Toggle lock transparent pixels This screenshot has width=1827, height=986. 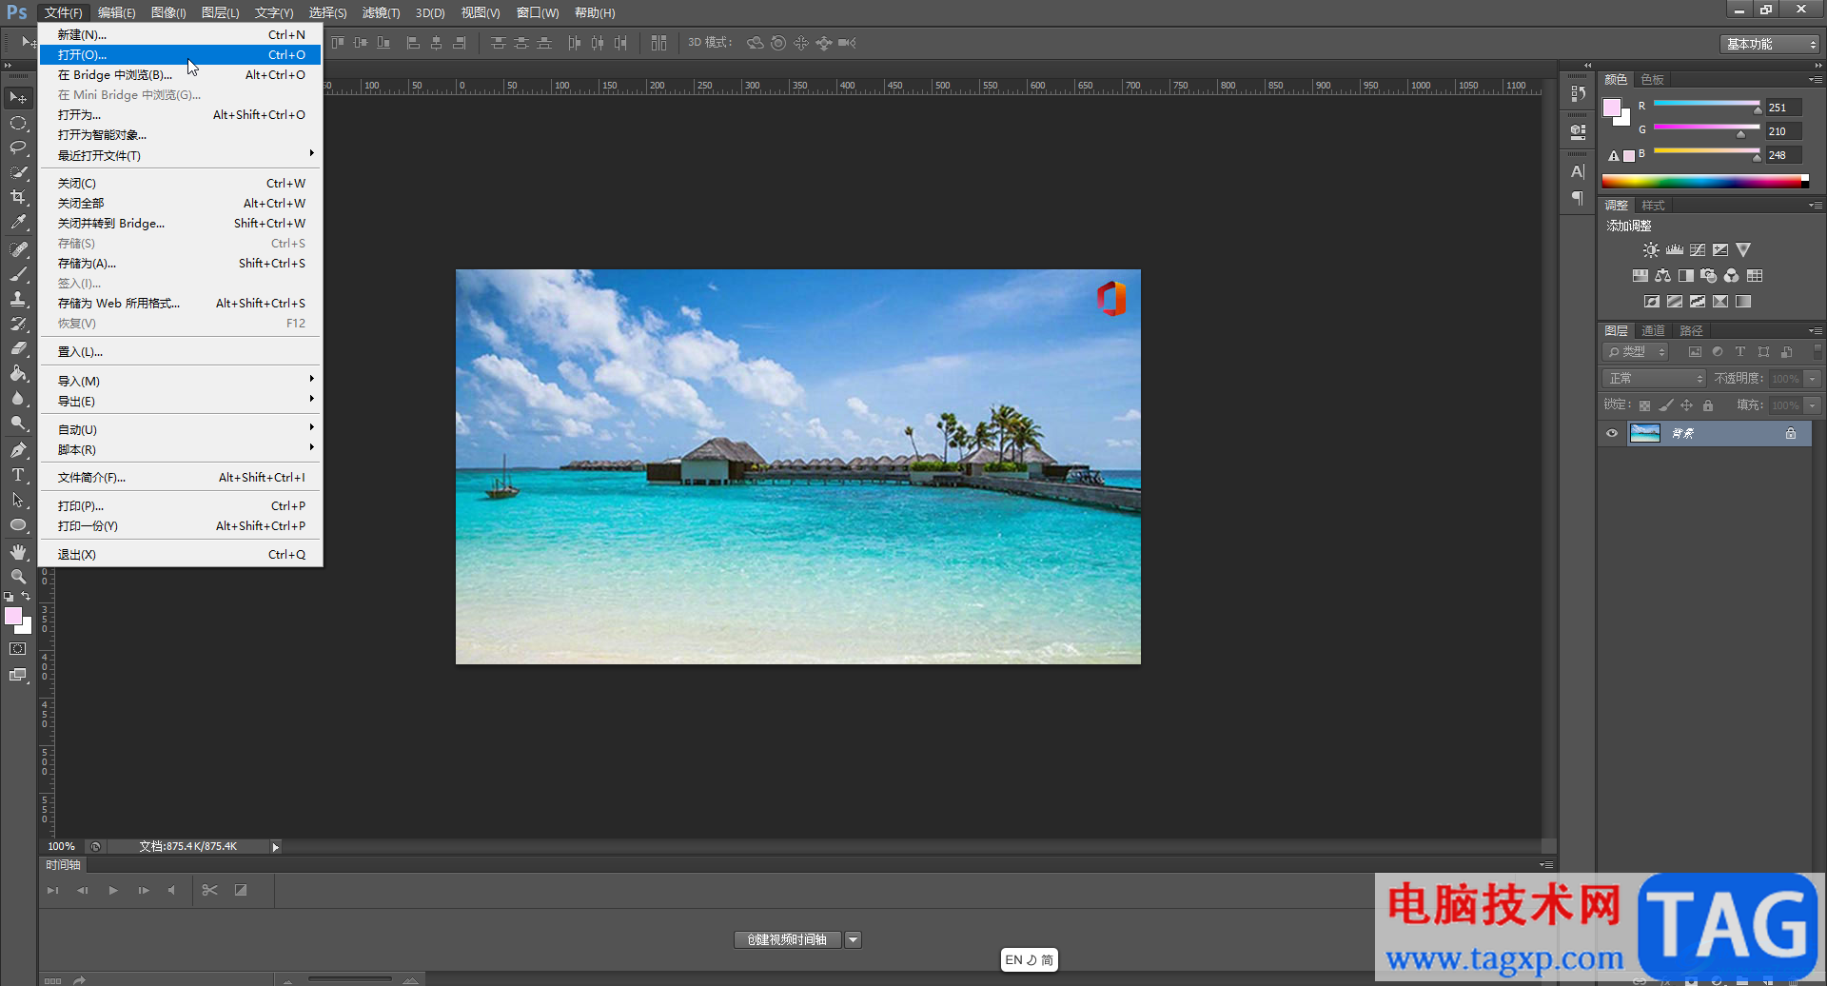click(1644, 405)
